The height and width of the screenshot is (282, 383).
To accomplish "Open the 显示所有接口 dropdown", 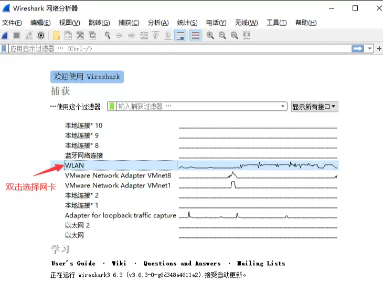I will 315,107.
